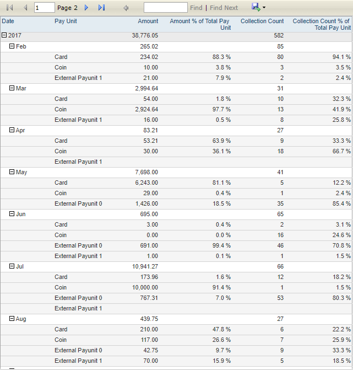This screenshot has height=370, width=353.
Task: Select the 99.4 % percentage cell
Action: tap(221, 245)
